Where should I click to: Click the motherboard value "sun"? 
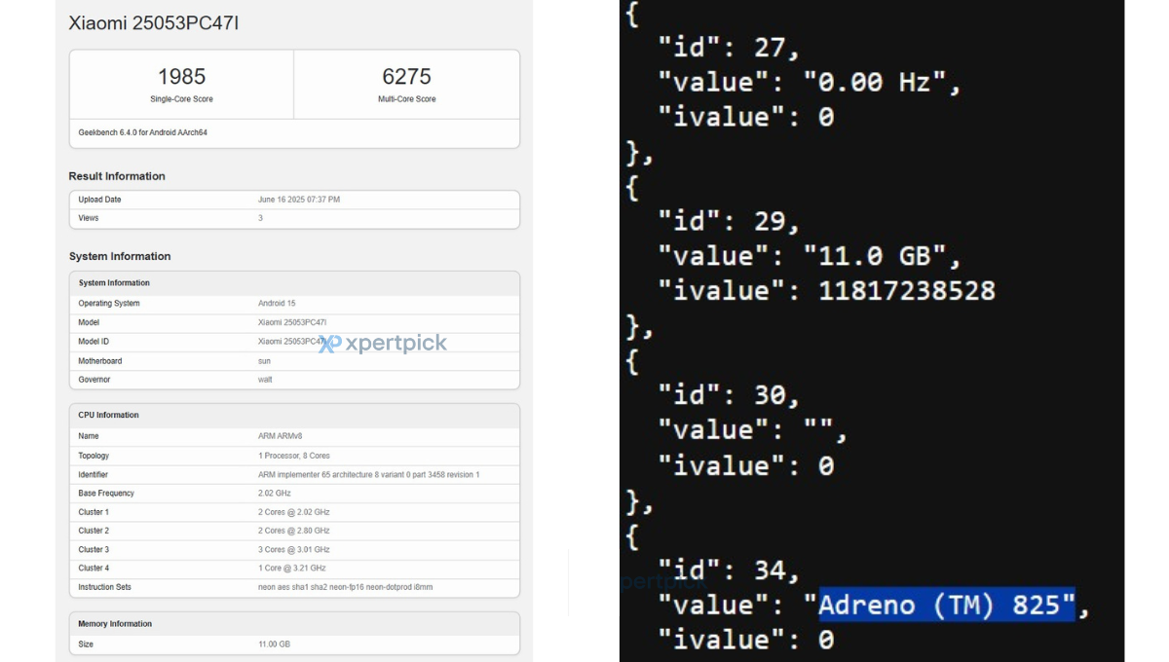[x=264, y=361]
